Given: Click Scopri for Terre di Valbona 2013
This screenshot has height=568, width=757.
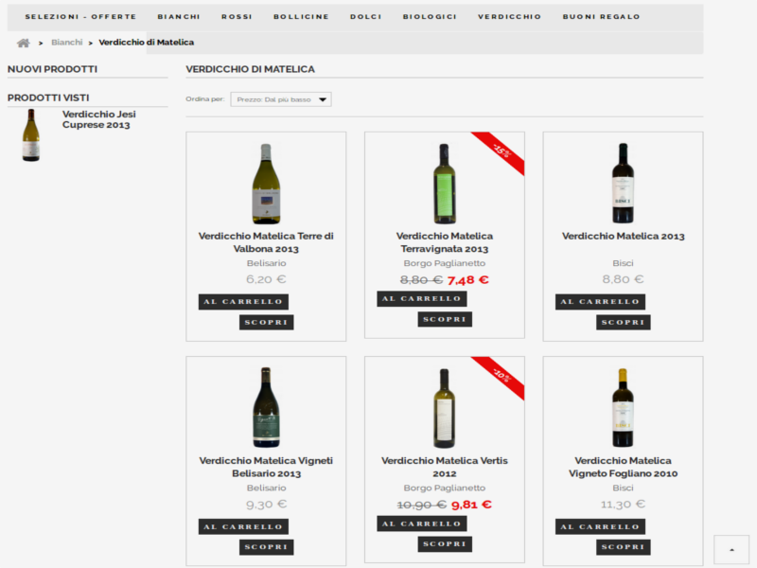Looking at the screenshot, I should pos(267,322).
